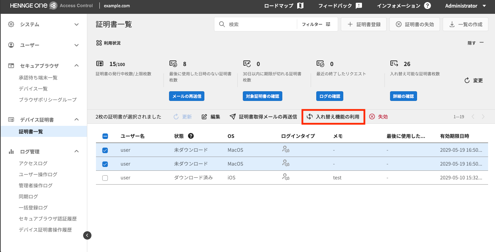Go to the next page arrow
Screen dimensions: 495x252
tap(483, 117)
